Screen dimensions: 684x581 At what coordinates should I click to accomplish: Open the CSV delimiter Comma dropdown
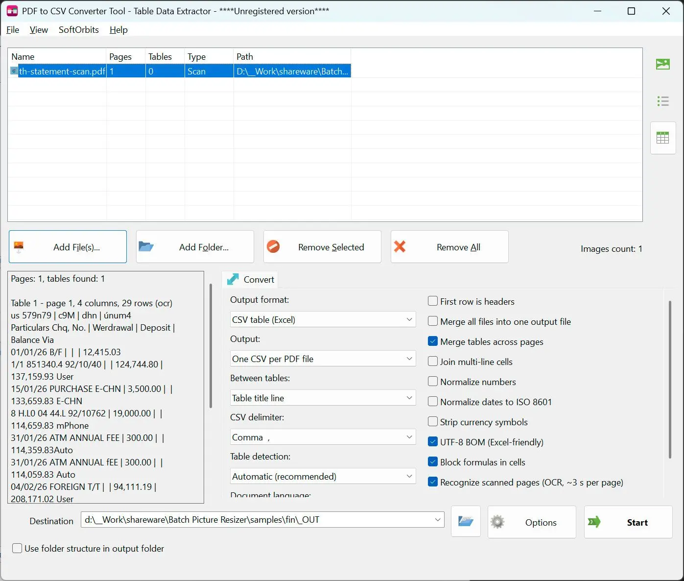[x=323, y=437]
